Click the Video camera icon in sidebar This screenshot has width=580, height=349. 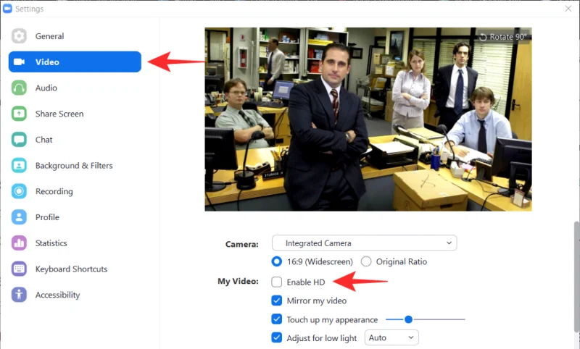(x=20, y=62)
